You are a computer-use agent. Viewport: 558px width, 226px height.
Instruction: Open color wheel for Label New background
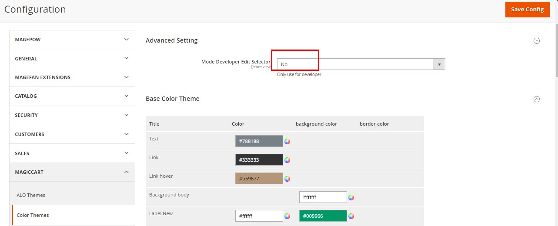point(351,216)
